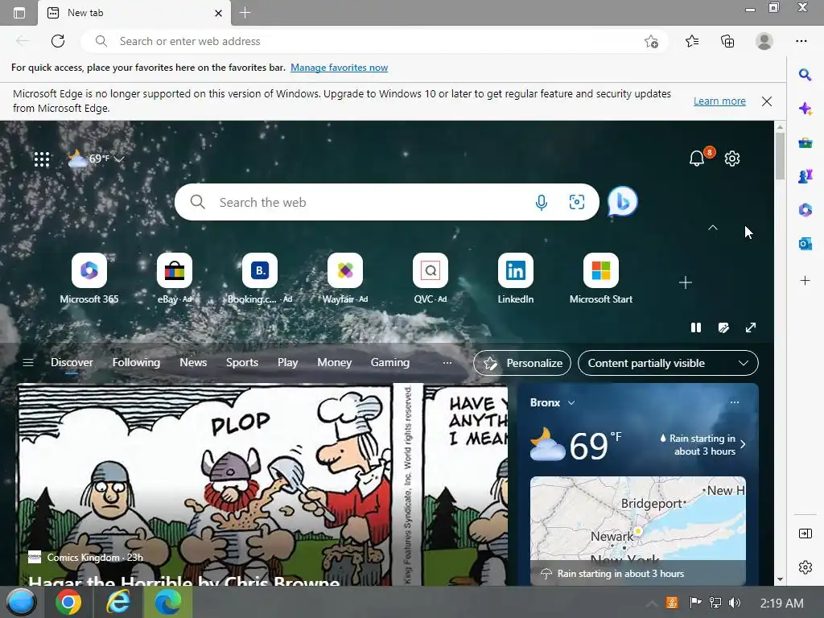Show more feed categories ellipsis
Screen dimensions: 824x618
coord(447,363)
